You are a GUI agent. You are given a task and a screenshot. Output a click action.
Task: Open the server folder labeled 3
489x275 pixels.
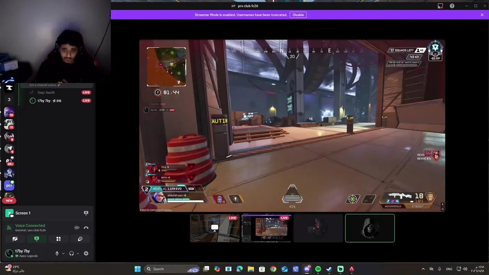(9, 100)
